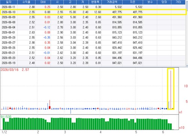The image size is (188, 136).
Task: Select the 2026-05-19 date cell
Action: [x=9, y=63]
